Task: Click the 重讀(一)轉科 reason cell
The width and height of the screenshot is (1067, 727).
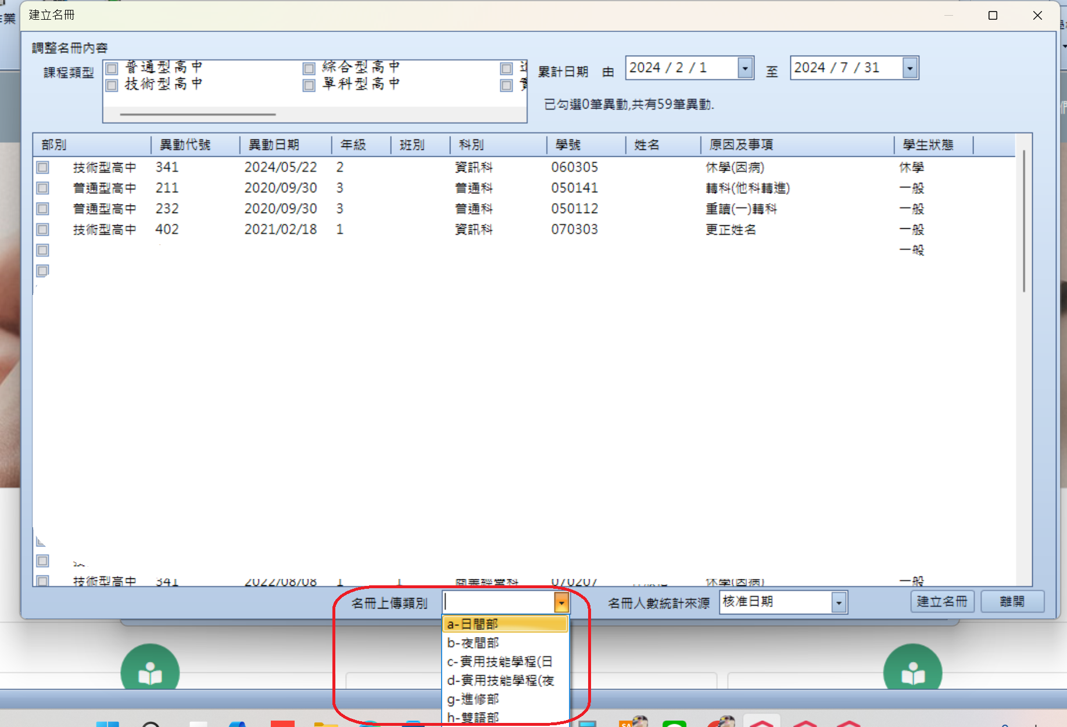Action: pyautogui.click(x=741, y=208)
